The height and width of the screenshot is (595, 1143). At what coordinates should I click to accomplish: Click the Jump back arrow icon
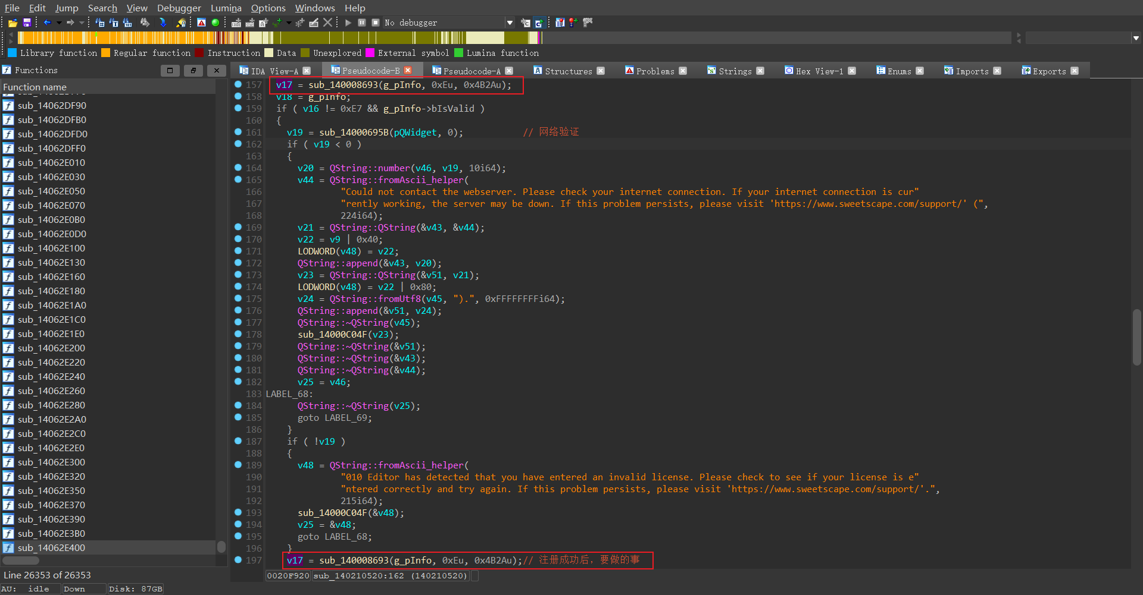click(x=47, y=23)
